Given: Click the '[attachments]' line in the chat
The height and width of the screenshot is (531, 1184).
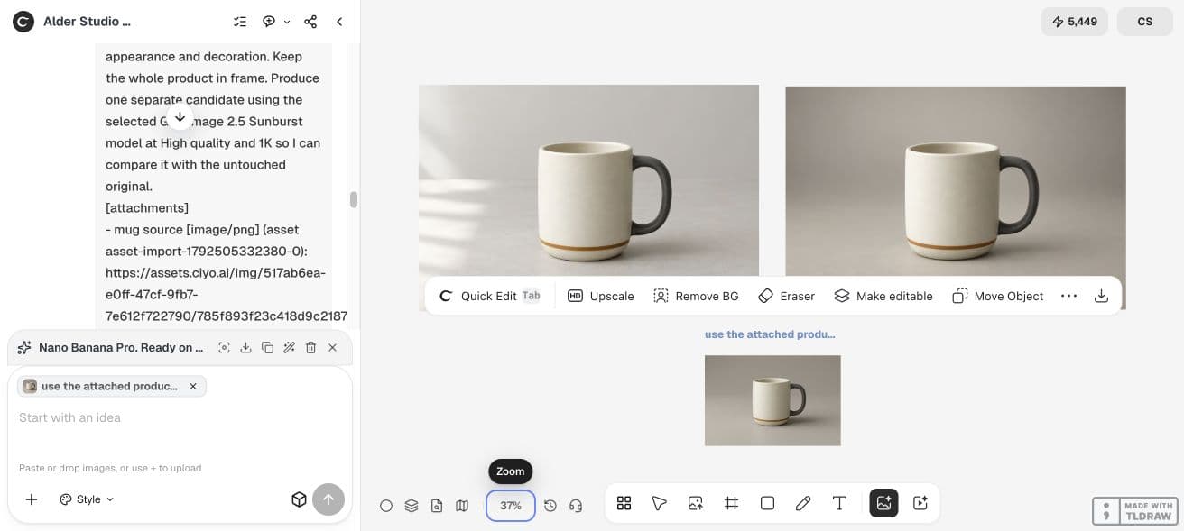Looking at the screenshot, I should click(x=147, y=208).
